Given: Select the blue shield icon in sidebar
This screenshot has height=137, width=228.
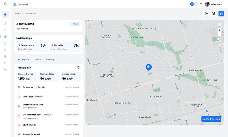Looking at the screenshot, I should point(5,15).
